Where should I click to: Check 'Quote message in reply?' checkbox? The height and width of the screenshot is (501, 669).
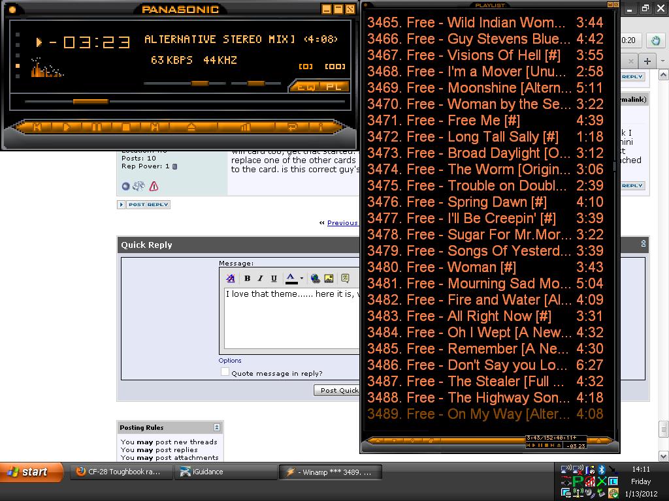[225, 372]
